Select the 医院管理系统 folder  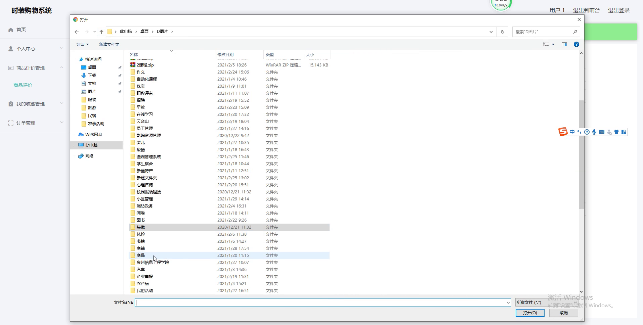tap(229, 157)
